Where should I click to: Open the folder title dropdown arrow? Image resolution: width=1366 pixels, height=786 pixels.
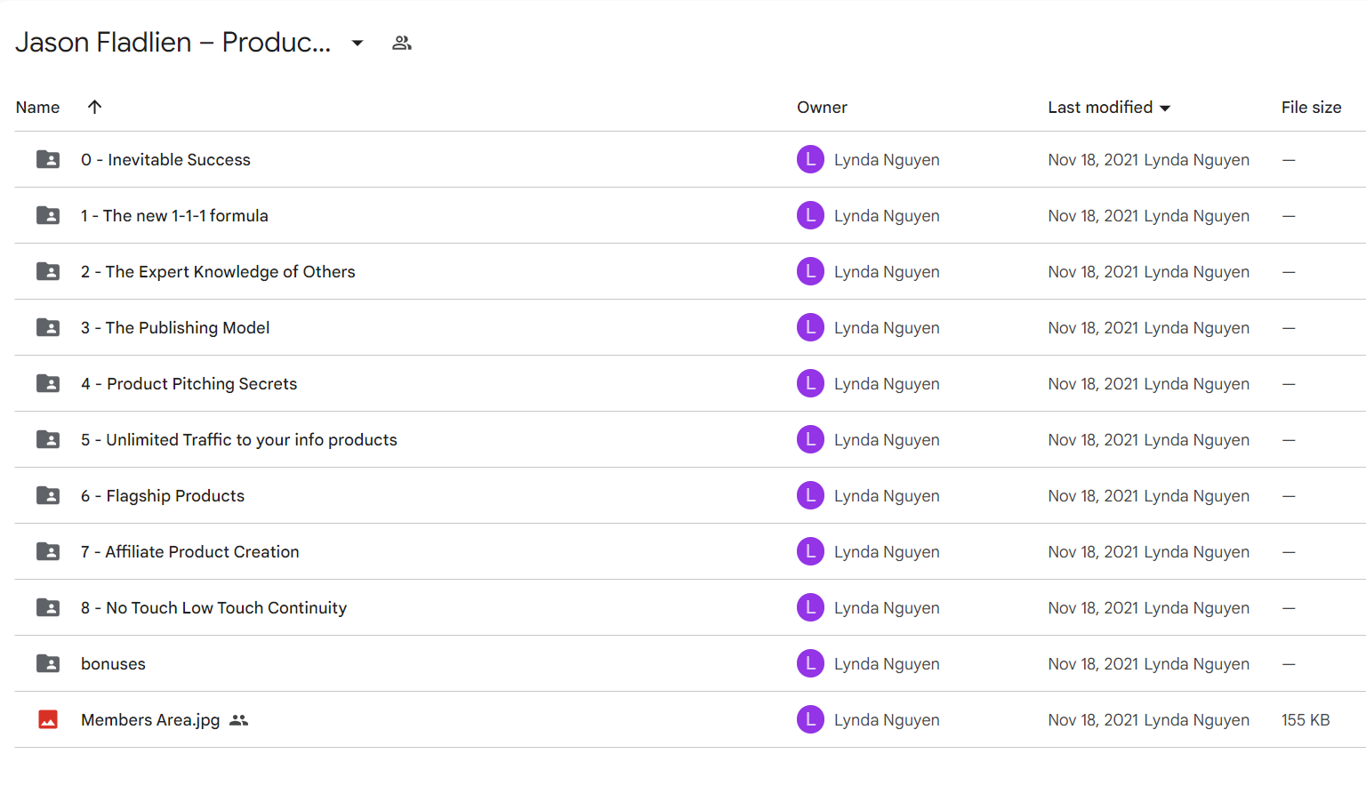[358, 43]
